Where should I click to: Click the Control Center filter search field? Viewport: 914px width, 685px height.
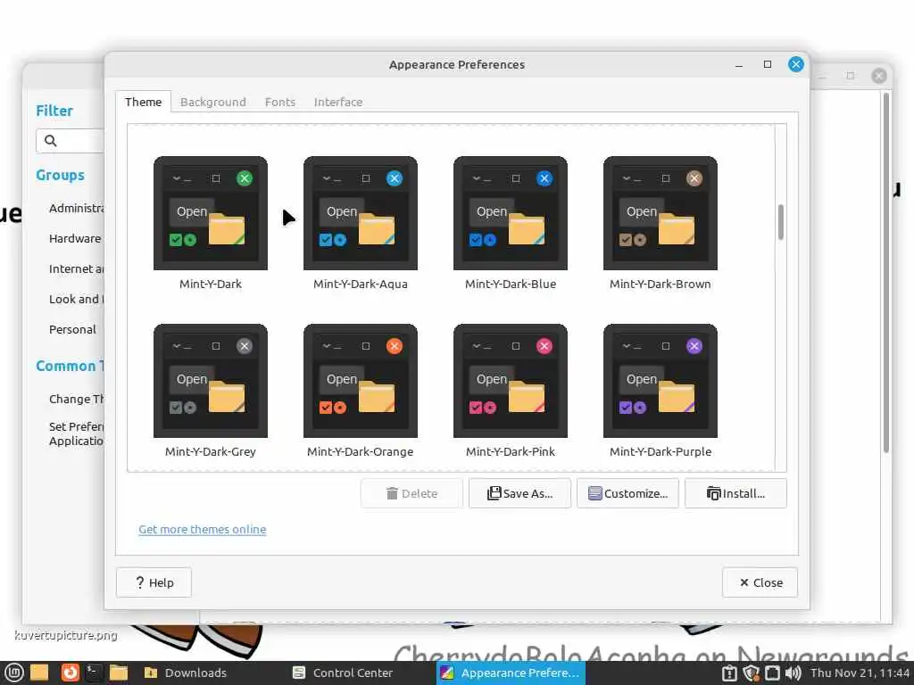(x=70, y=141)
